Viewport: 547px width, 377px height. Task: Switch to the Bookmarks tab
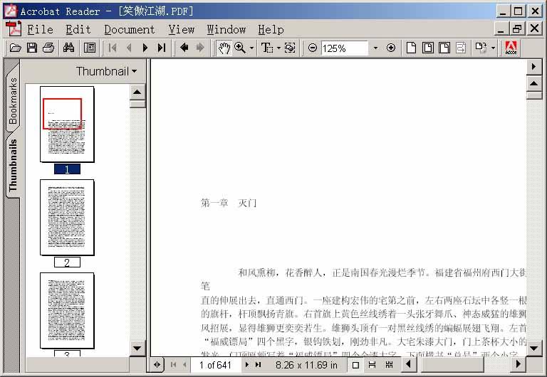pyautogui.click(x=13, y=100)
